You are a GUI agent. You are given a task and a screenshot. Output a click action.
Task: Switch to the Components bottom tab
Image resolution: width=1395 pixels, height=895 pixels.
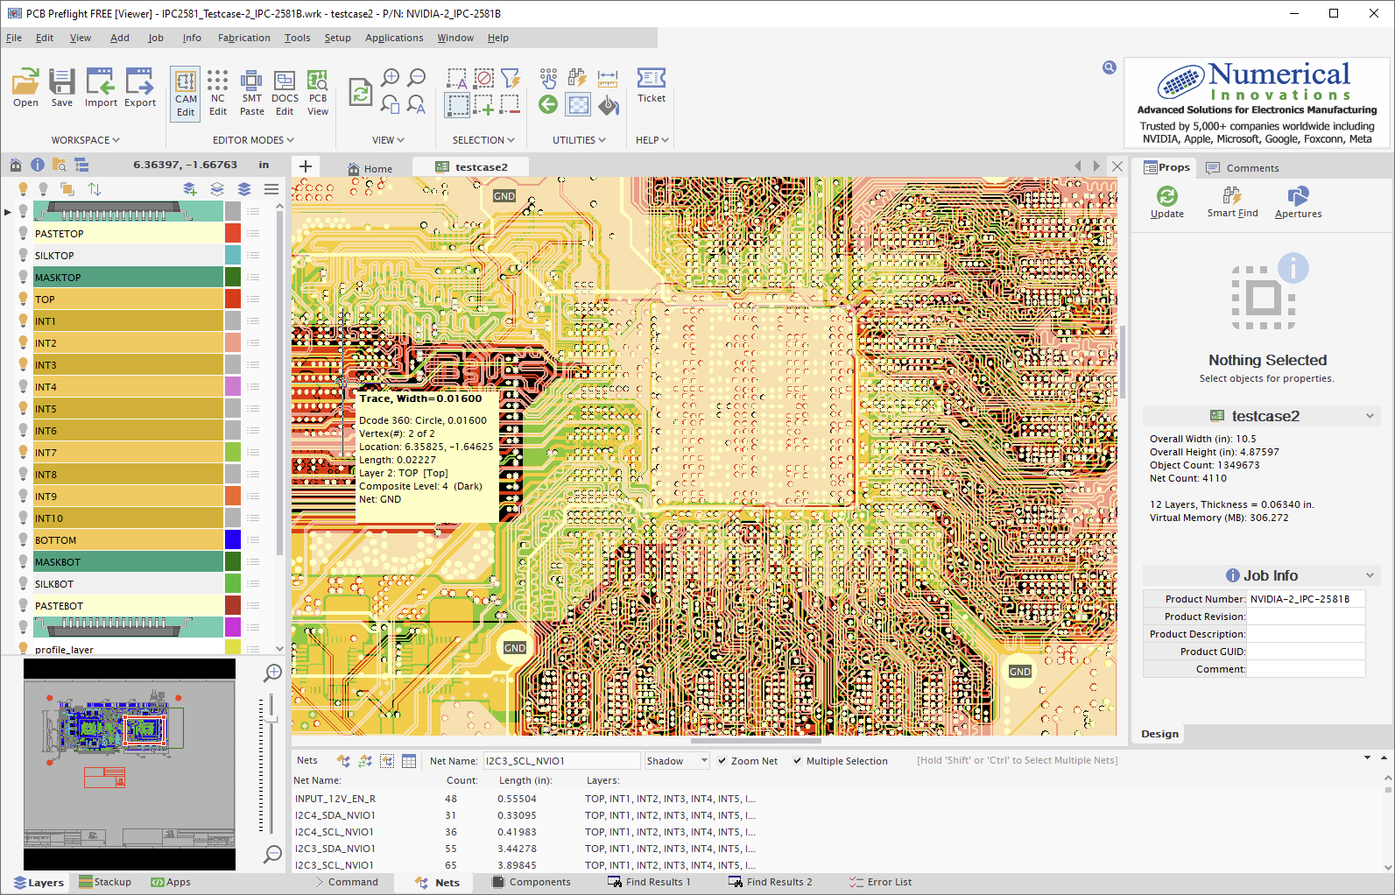531,882
